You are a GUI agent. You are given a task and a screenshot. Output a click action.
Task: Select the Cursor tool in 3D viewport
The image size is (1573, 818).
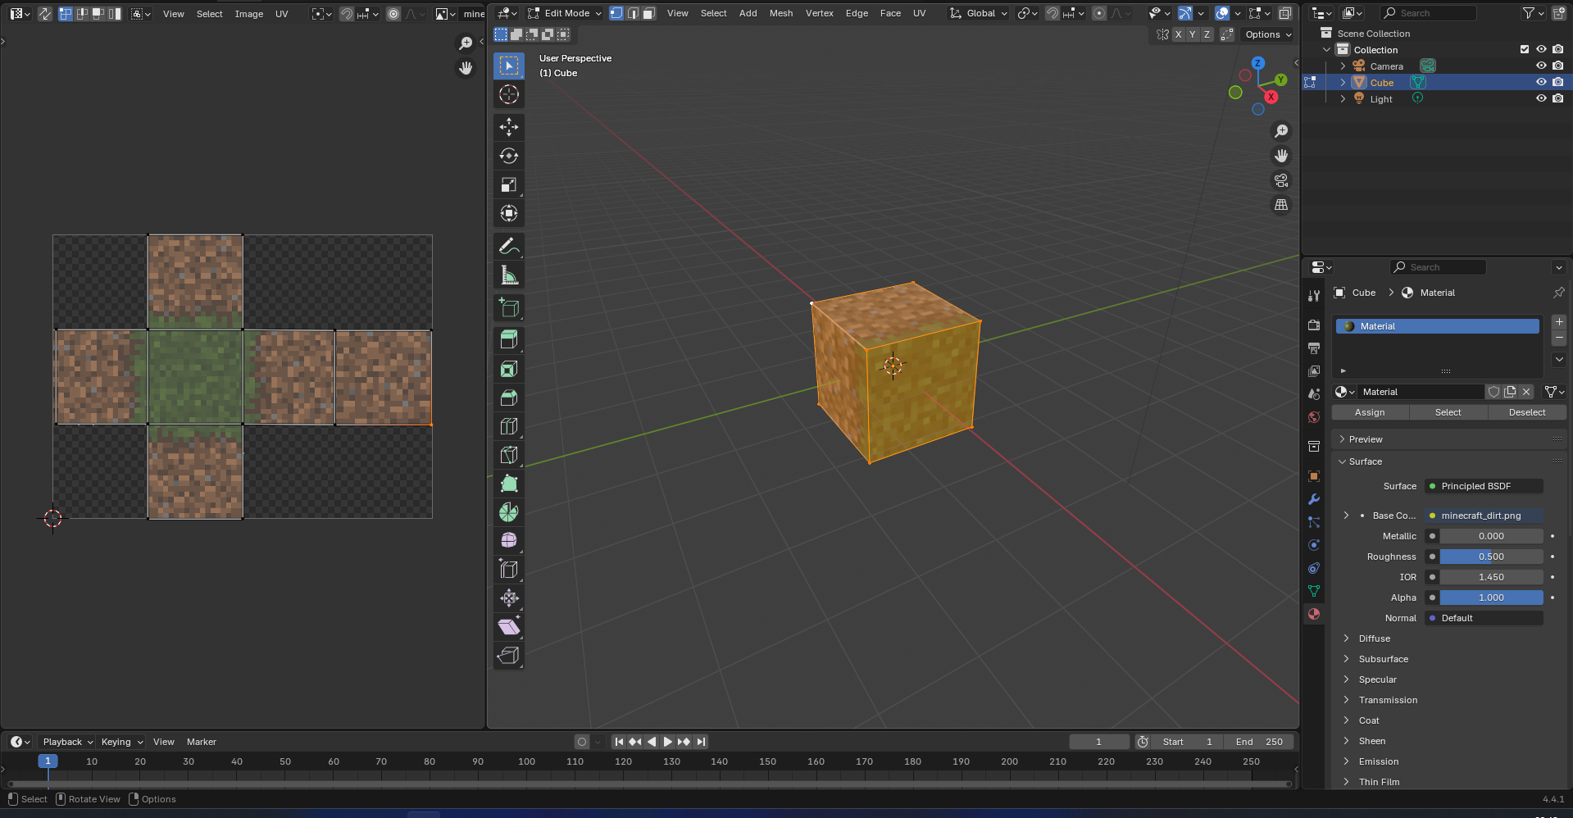509,94
